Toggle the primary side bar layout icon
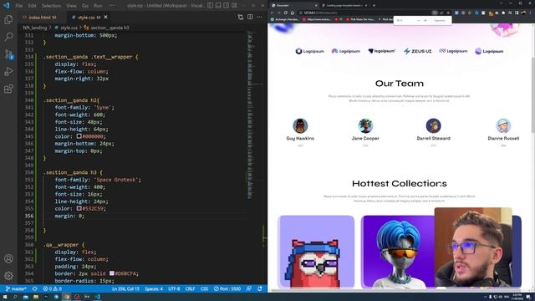 tap(210, 6)
